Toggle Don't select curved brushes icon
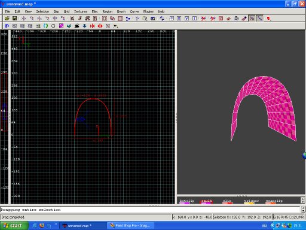This screenshot has width=306, height=230. (204, 19)
